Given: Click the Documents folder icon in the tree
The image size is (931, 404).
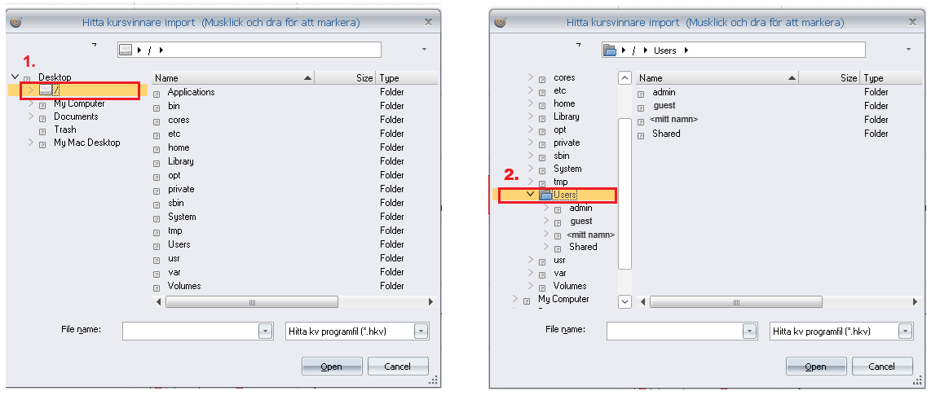Looking at the screenshot, I should point(43,117).
